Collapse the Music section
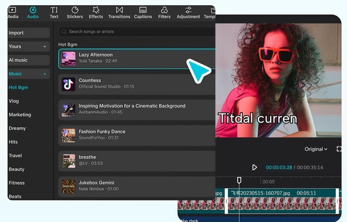This screenshot has height=222, width=347. click(x=28, y=73)
